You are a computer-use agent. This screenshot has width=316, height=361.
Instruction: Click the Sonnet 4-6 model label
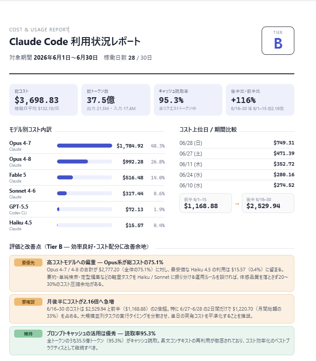[23, 190]
